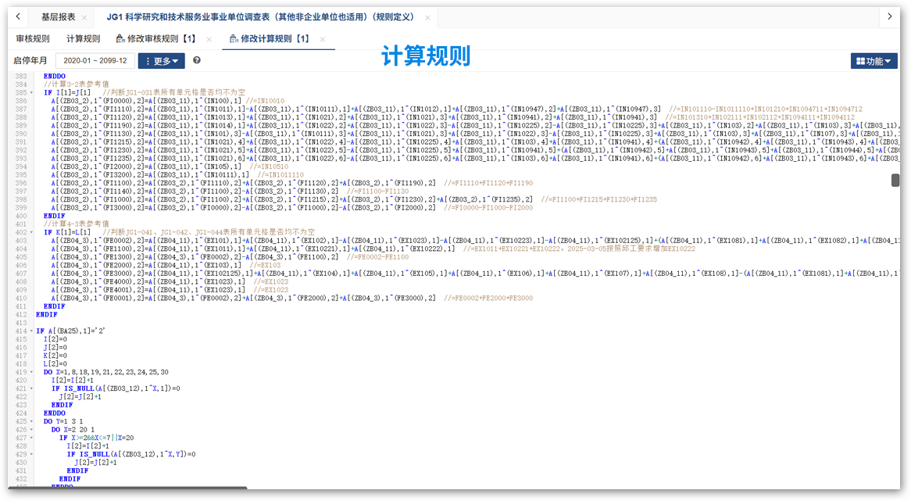Close the JG1 规则定义 tab
Image resolution: width=911 pixels, height=501 pixels.
[427, 17]
